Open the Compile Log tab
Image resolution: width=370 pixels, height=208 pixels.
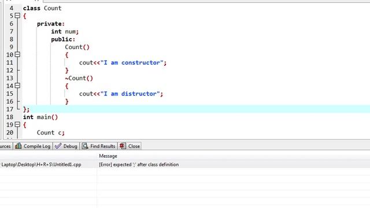pos(33,146)
